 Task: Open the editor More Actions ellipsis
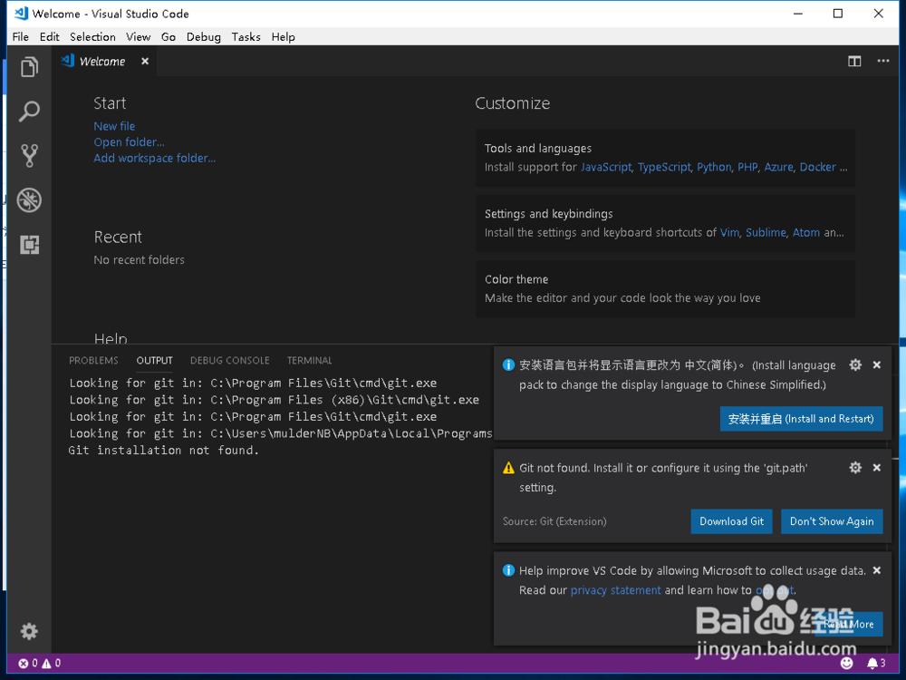pos(882,61)
